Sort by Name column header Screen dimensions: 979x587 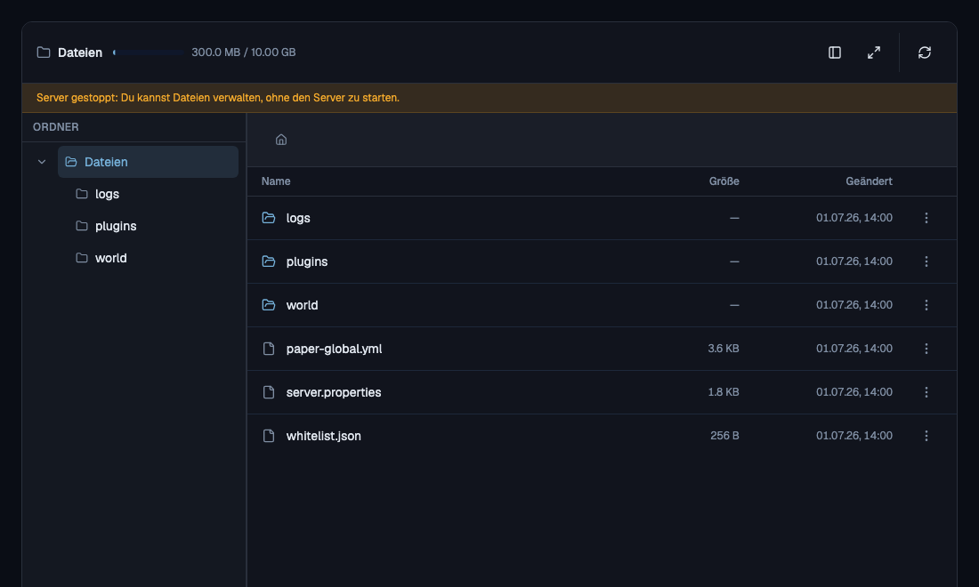(x=275, y=181)
